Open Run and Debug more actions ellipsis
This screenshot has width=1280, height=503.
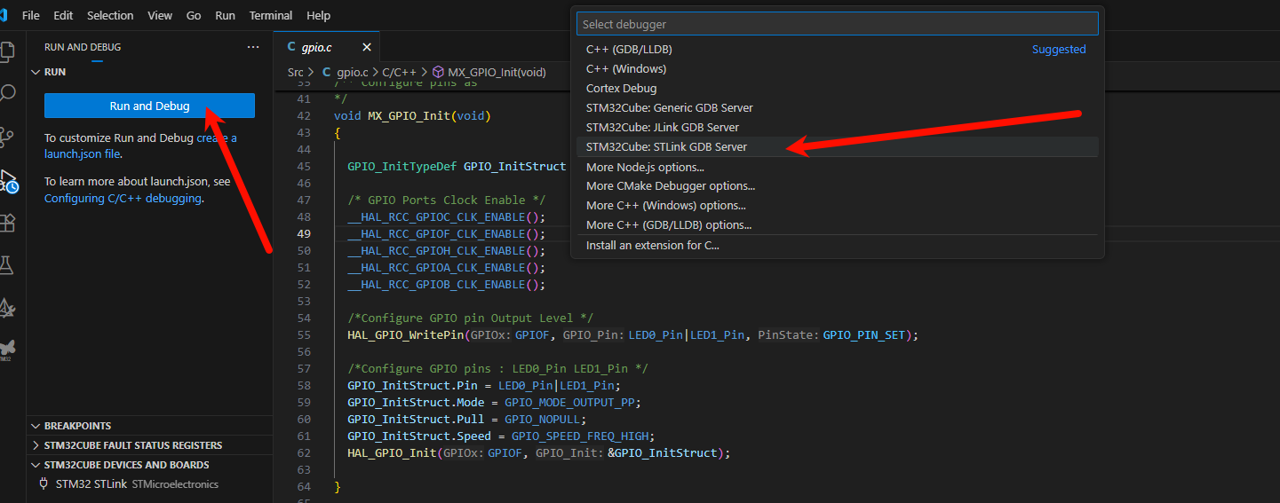pos(253,47)
